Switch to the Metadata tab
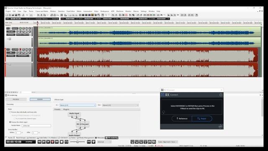Image resolution: width=268 pixels, height=151 pixels. click(x=100, y=138)
